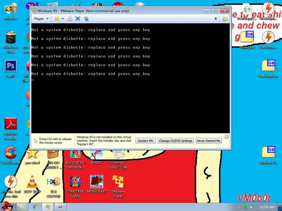Click the Windows 95 - VMware Player title text

click(83, 11)
